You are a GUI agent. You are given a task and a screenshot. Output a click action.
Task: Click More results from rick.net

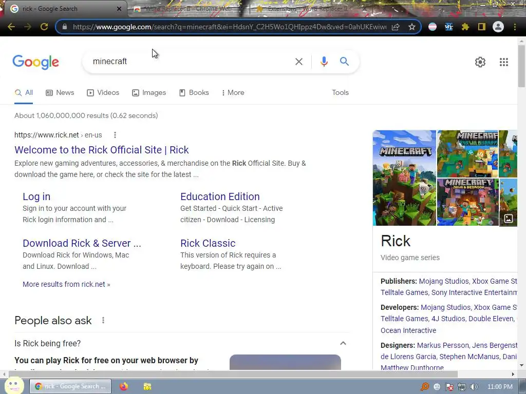pos(66,284)
